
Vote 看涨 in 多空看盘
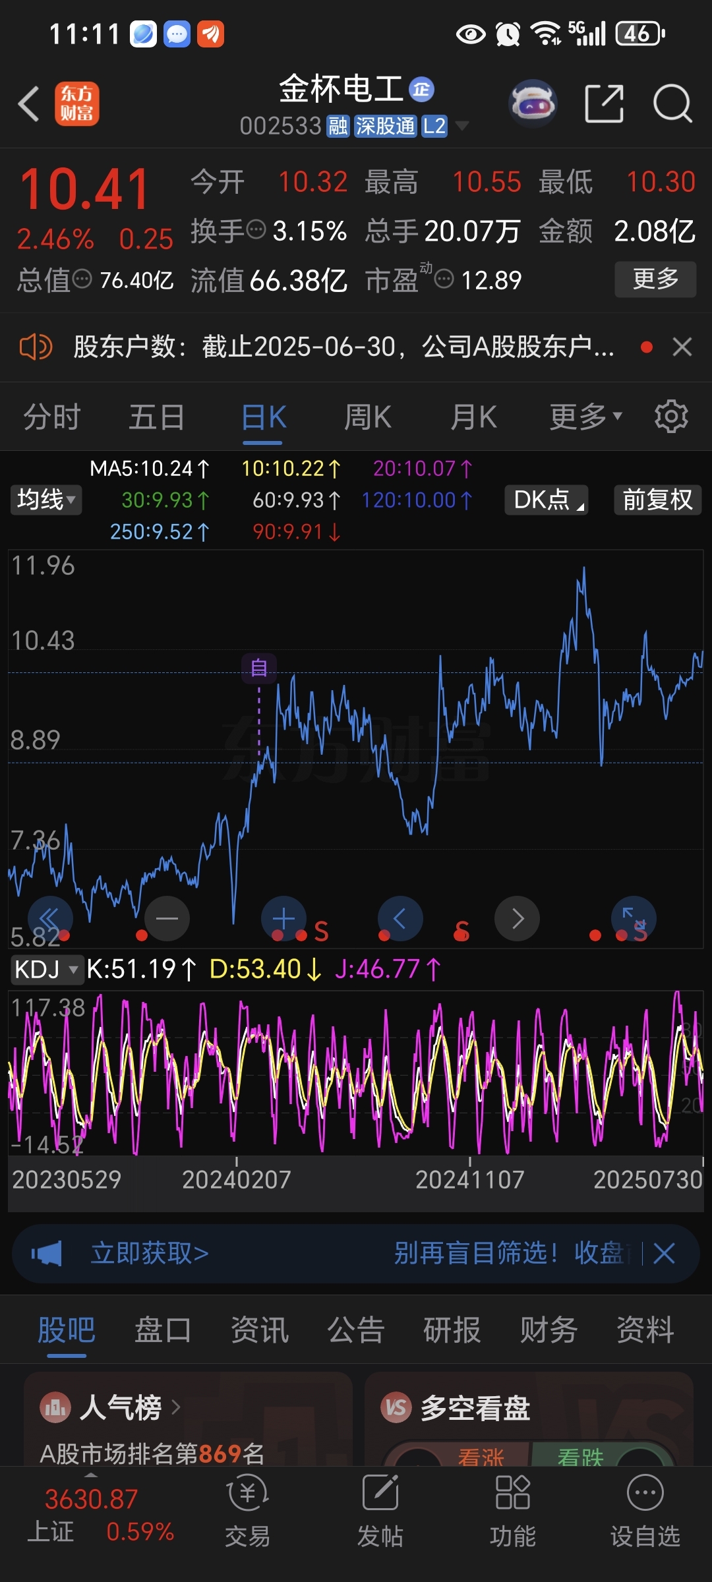pyautogui.click(x=481, y=1457)
